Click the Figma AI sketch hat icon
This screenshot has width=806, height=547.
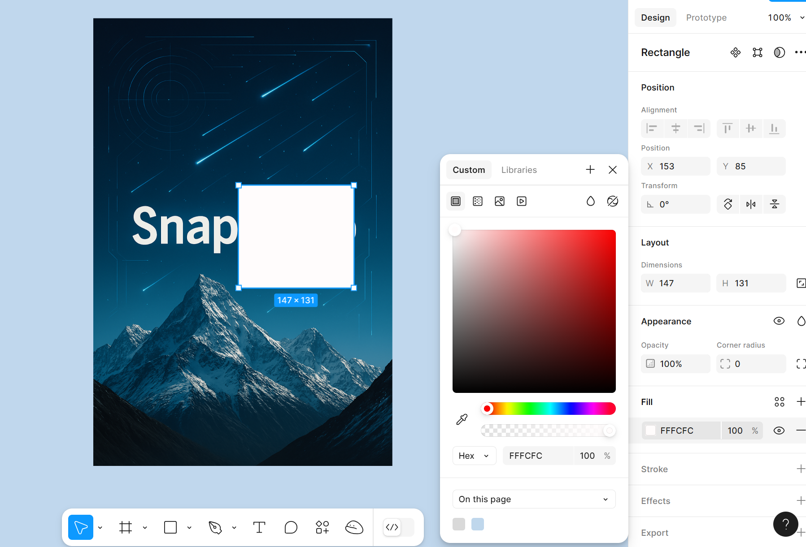click(x=354, y=527)
